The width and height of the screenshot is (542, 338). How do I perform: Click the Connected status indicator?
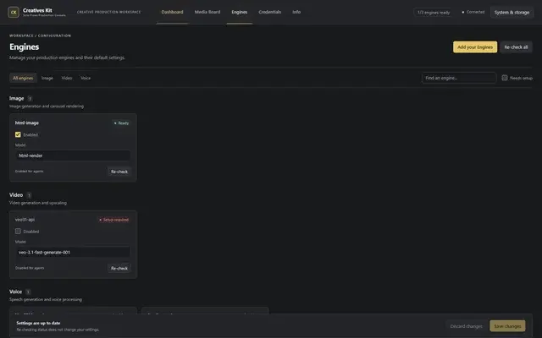tap(473, 12)
